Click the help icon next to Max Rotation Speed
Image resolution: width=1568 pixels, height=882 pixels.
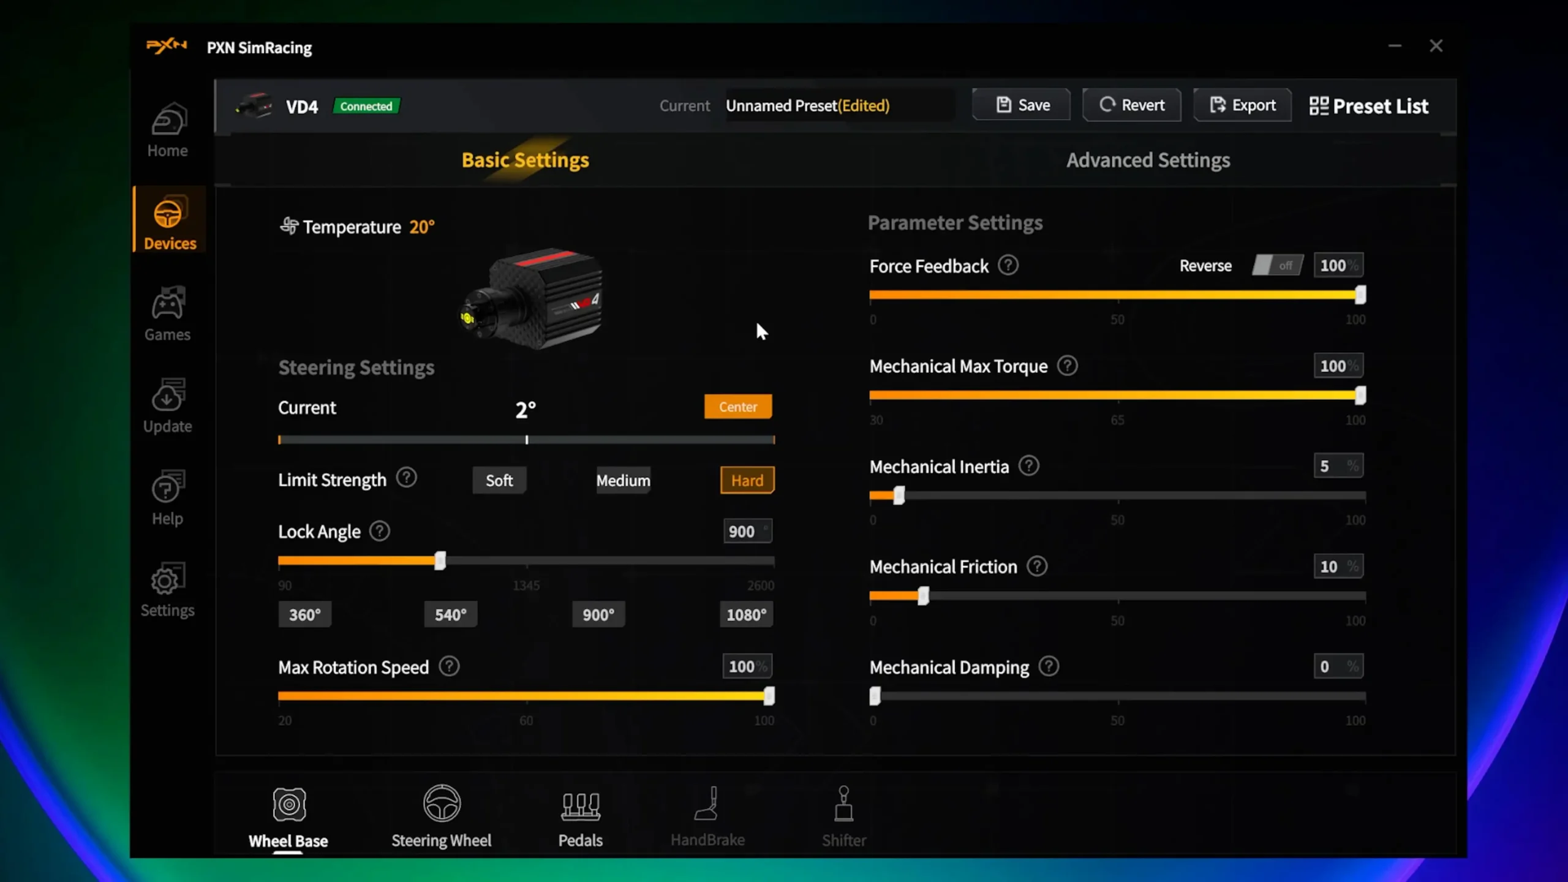(x=449, y=666)
